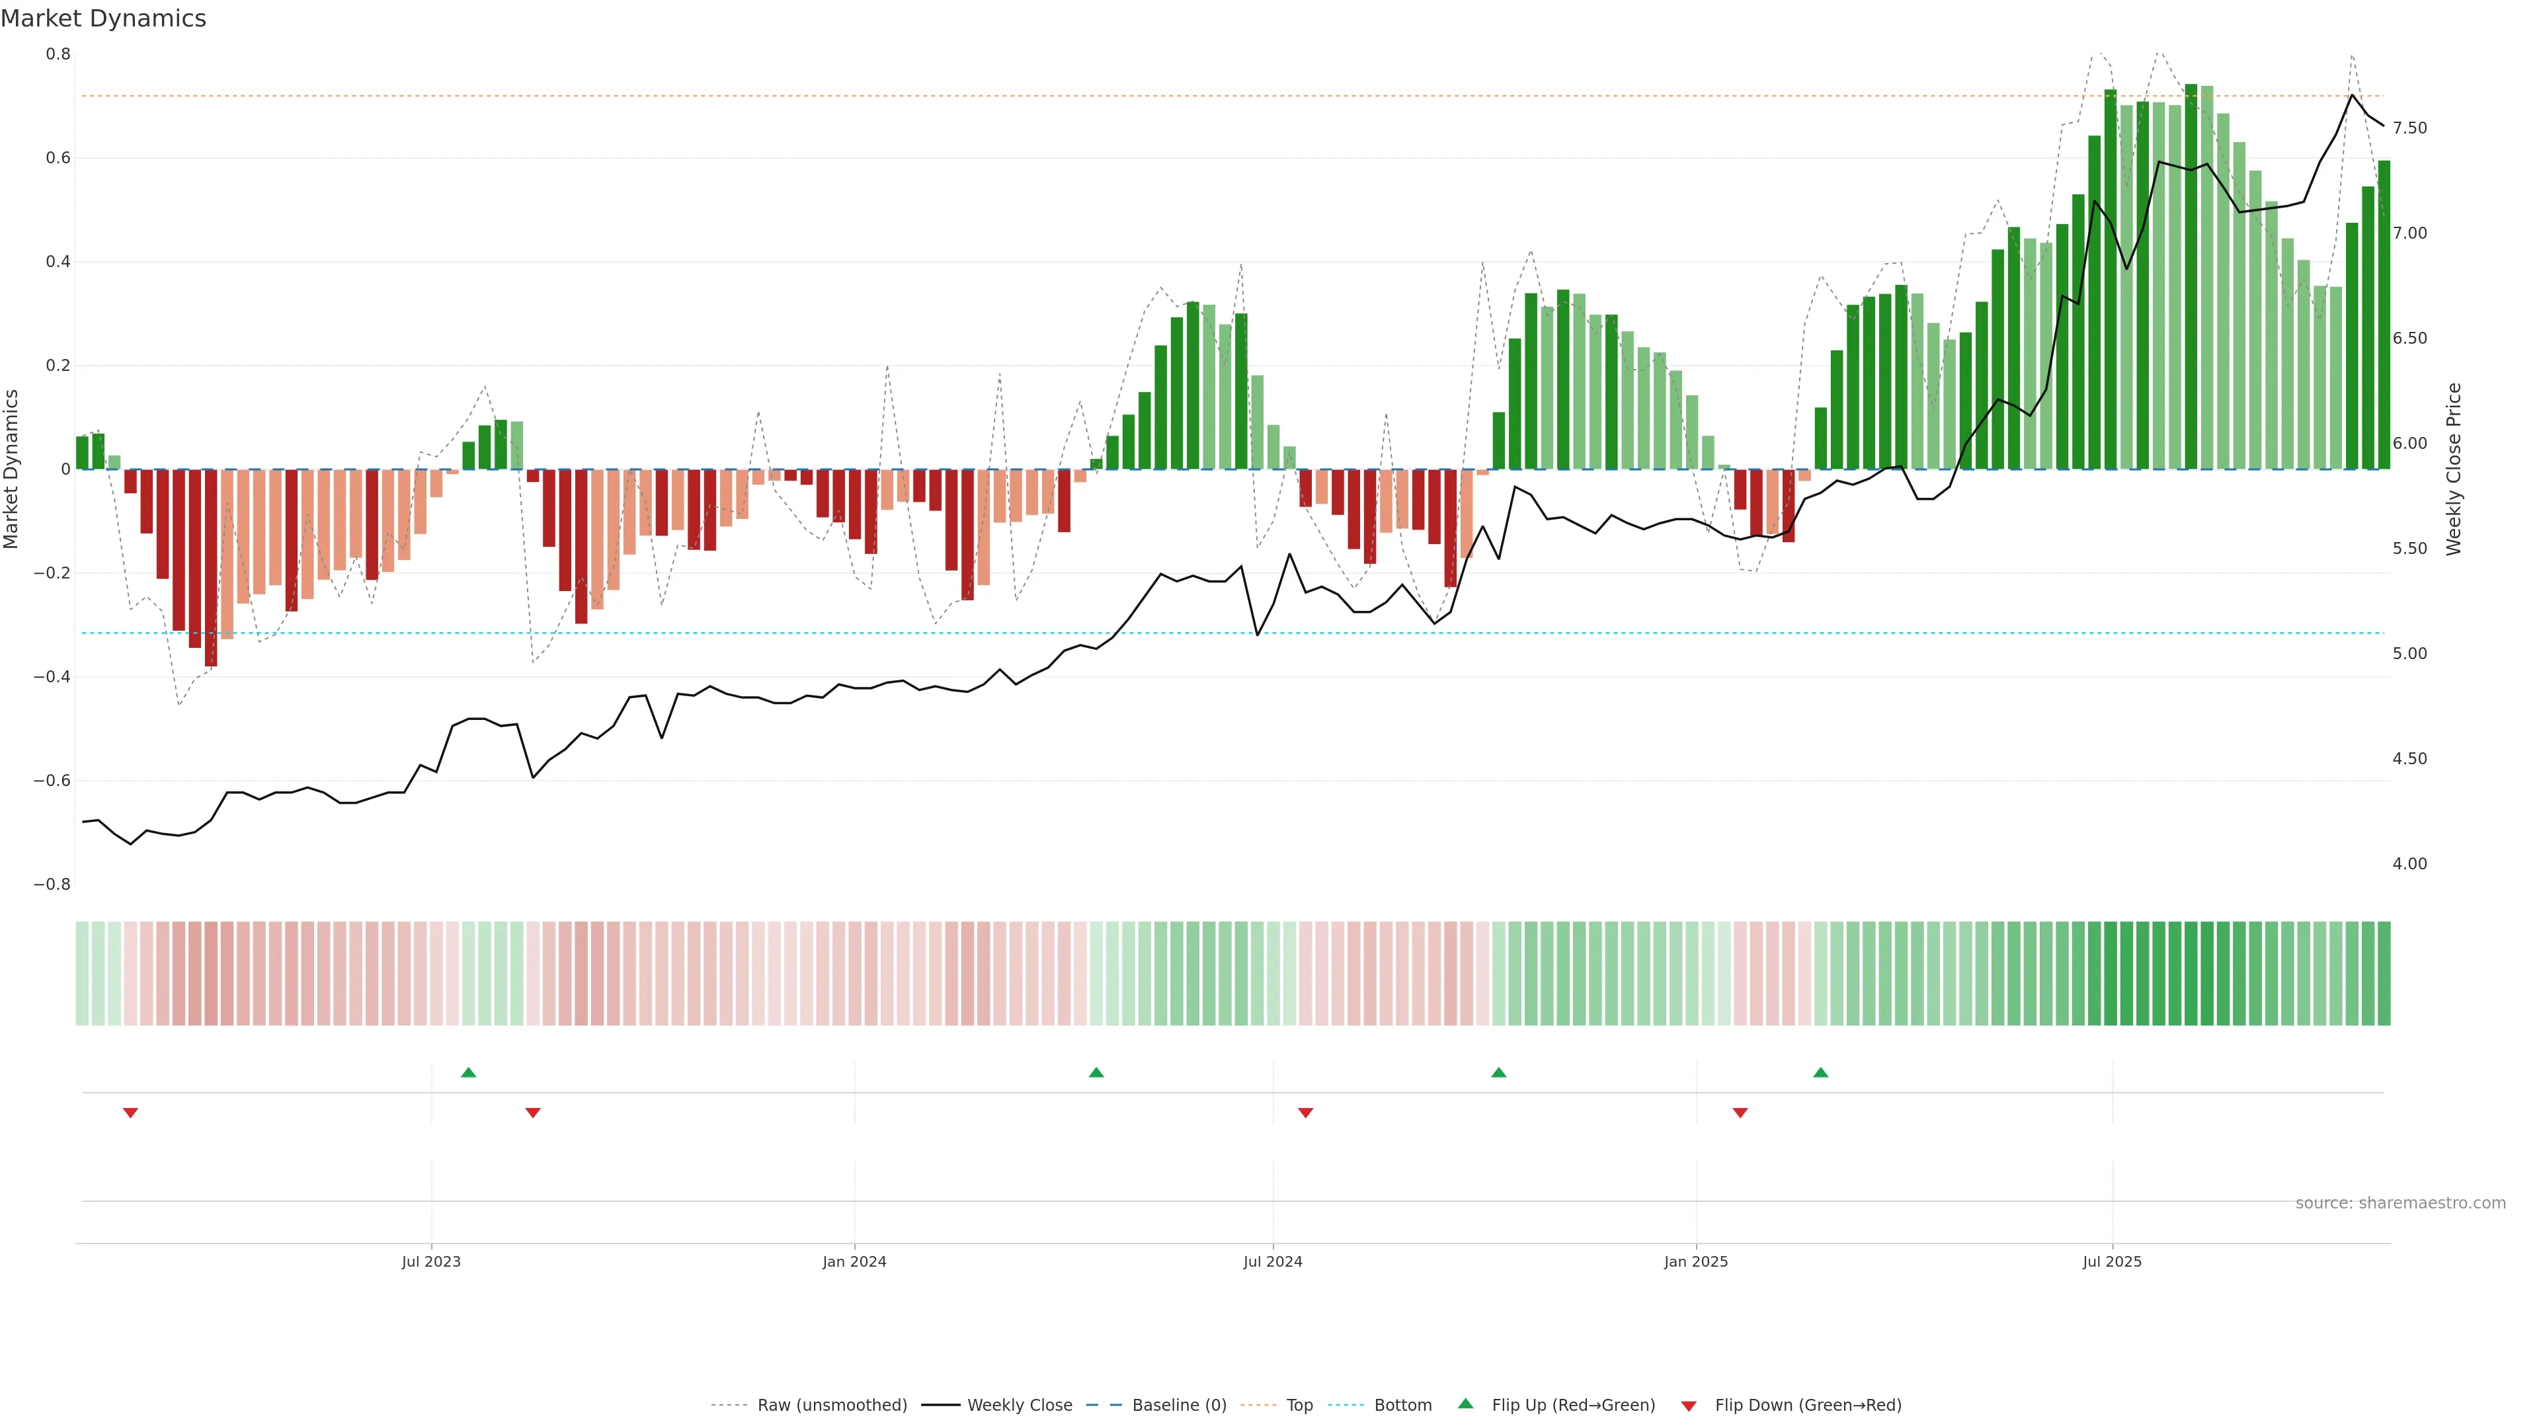Screen dimensions: 2539x1428
Task: Click the green flip-up marker between Jan 2024 and Jul 2024
Action: click(1096, 1072)
